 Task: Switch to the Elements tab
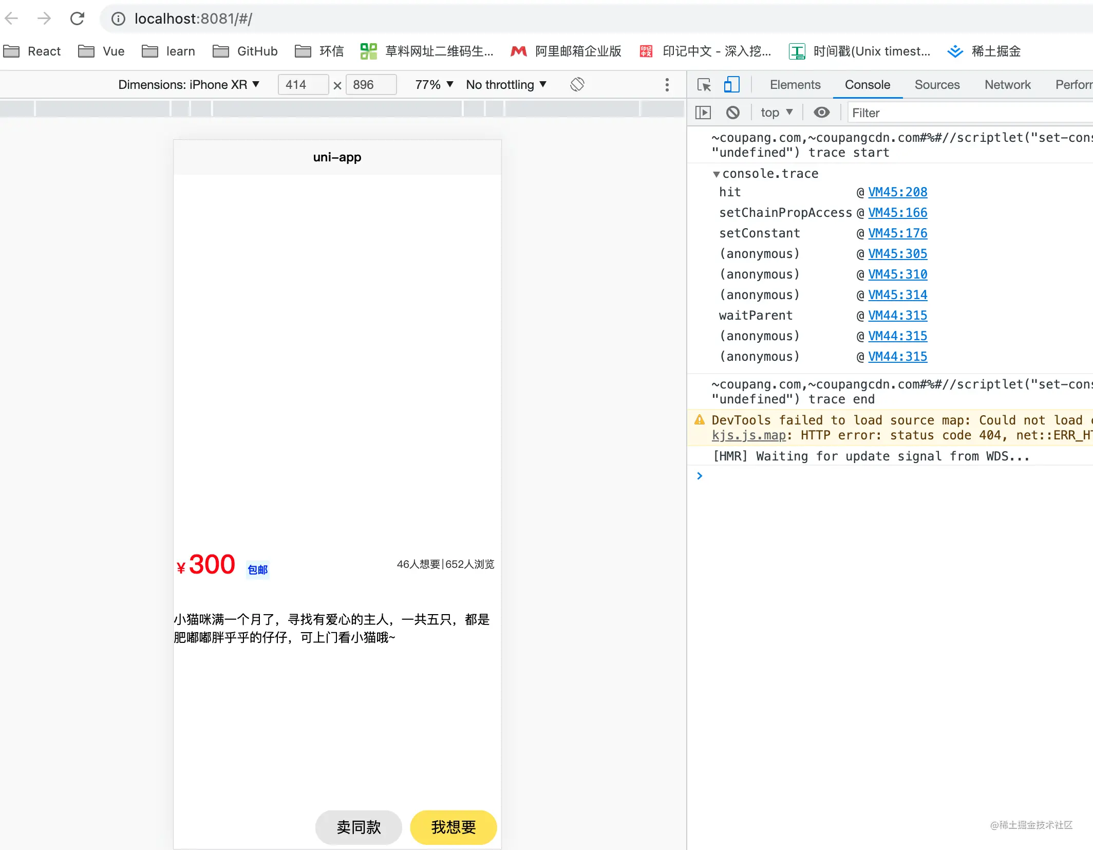coord(795,85)
